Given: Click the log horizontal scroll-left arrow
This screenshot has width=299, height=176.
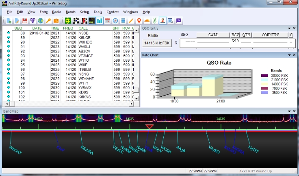Looking at the screenshot, I should 7,104.
